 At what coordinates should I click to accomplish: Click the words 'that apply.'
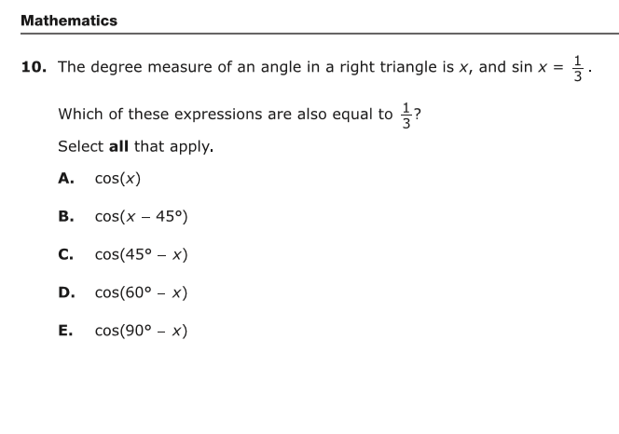click(173, 147)
